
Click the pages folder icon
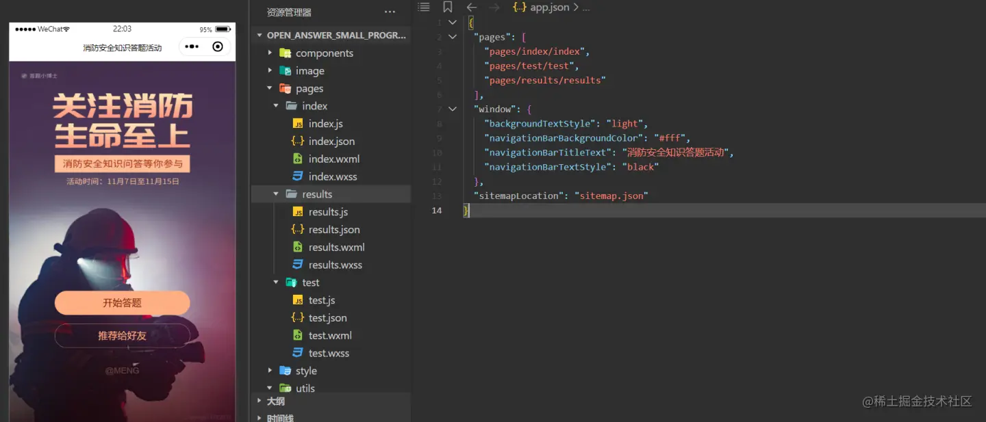point(286,88)
